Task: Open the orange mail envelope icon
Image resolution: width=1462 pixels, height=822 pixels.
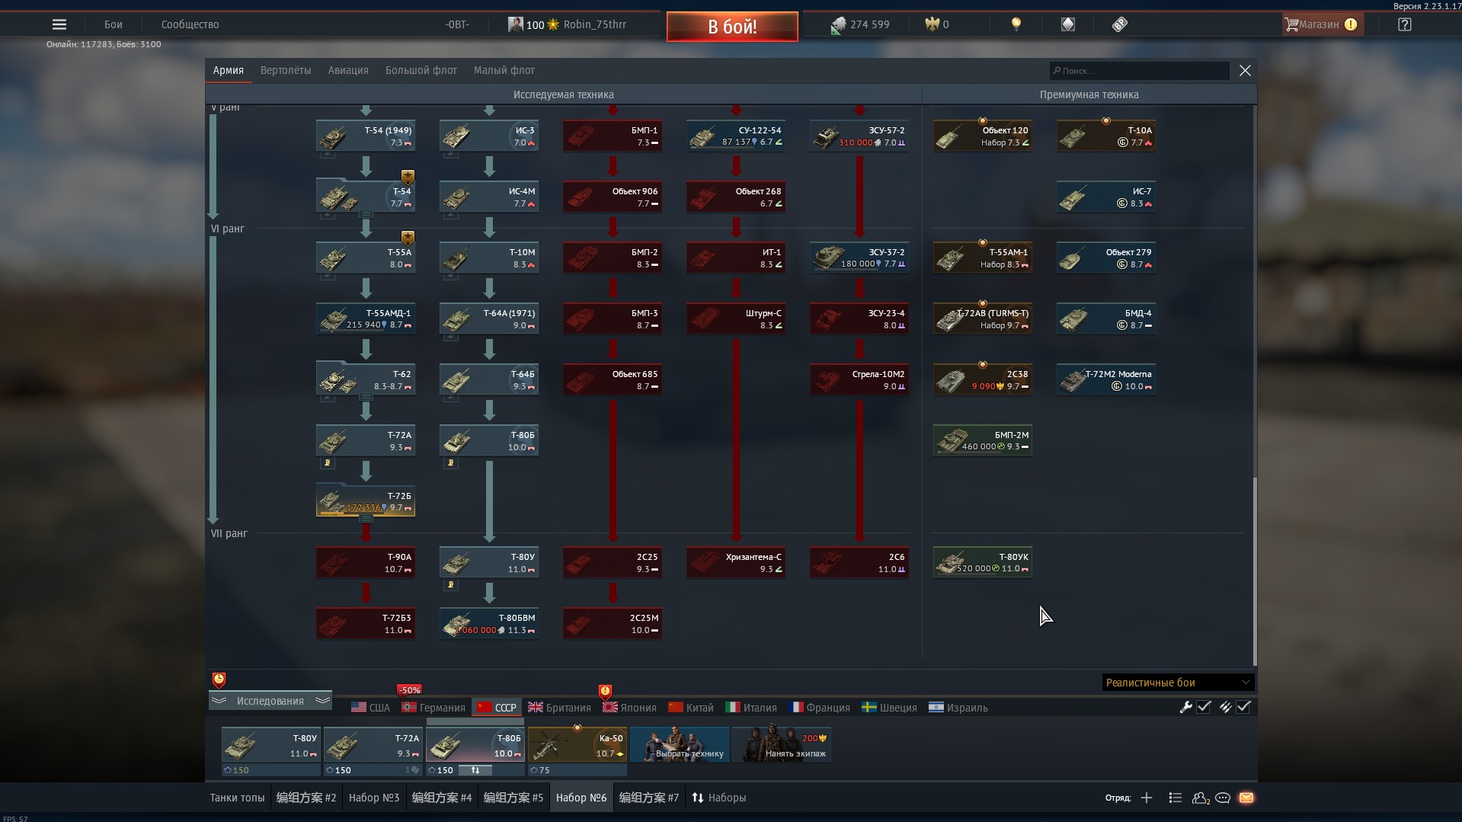Action: pos(1246,798)
